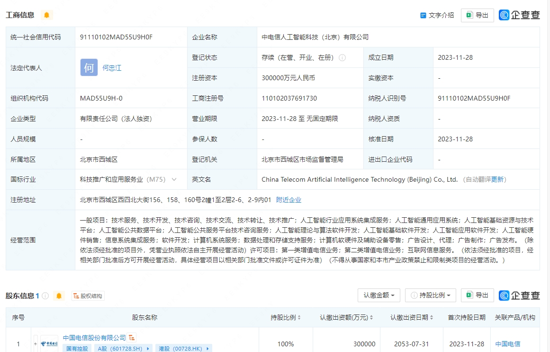Click the 更新 link after the English name
The image size is (550, 352).
(497, 179)
